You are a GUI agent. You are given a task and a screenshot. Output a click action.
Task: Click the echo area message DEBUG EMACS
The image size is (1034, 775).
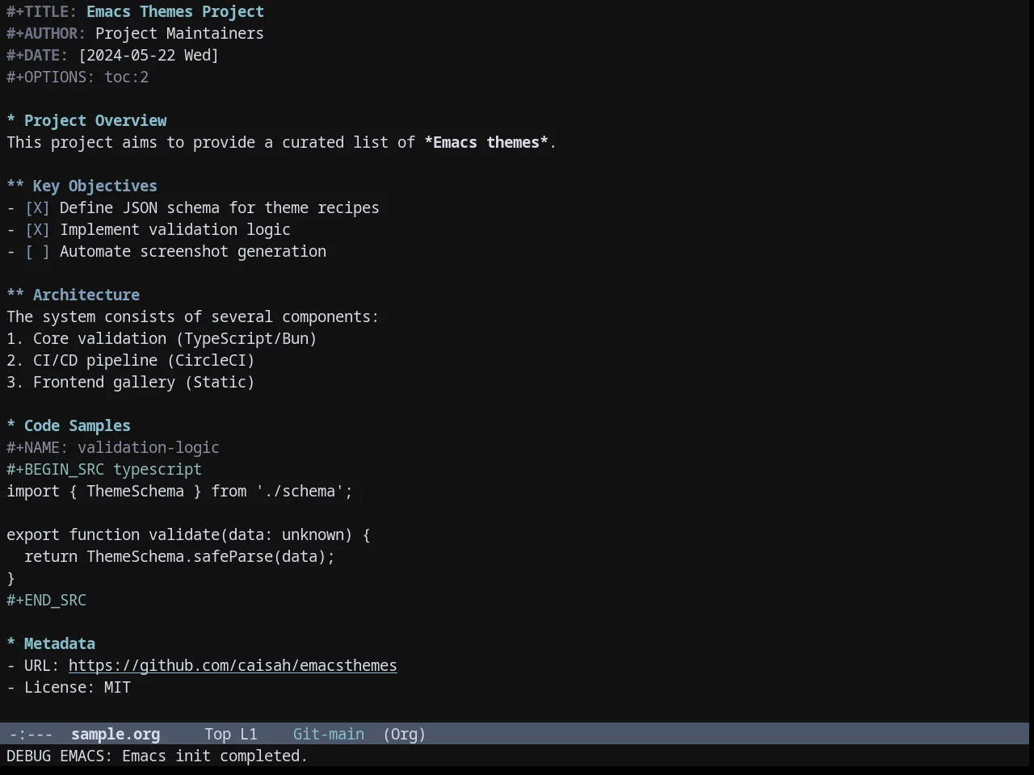pos(158,756)
